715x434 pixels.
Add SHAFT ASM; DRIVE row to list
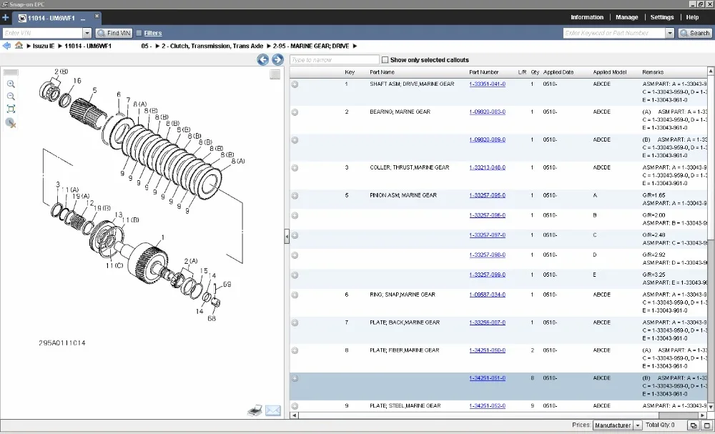pos(295,84)
